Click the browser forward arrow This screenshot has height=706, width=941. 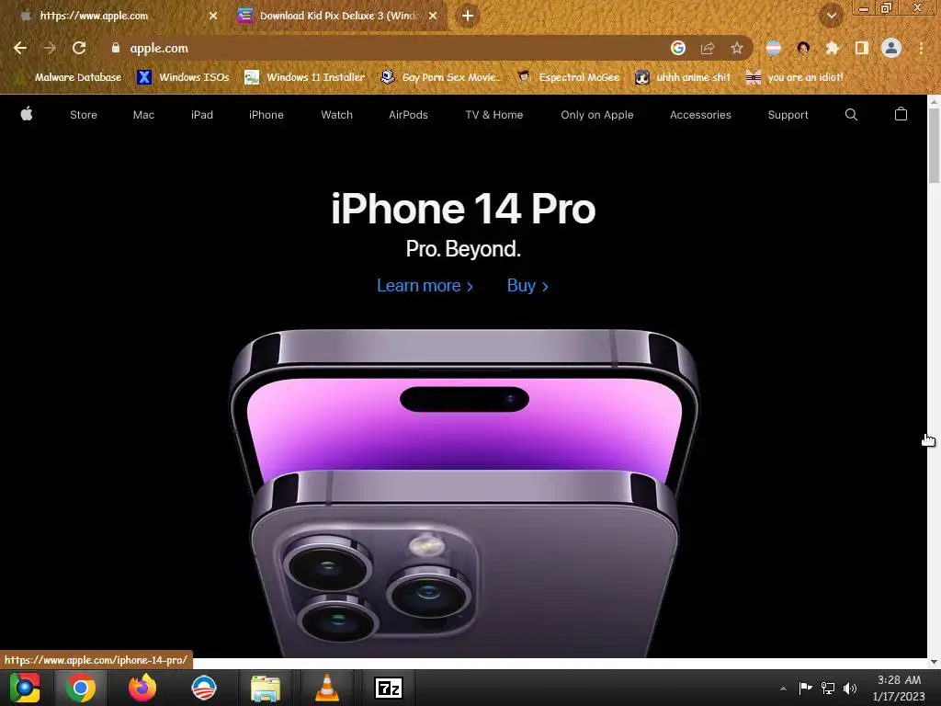point(50,48)
